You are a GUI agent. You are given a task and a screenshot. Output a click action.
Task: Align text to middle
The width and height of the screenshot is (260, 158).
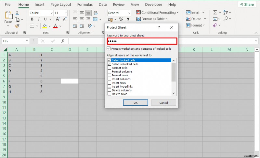(x=82, y=13)
